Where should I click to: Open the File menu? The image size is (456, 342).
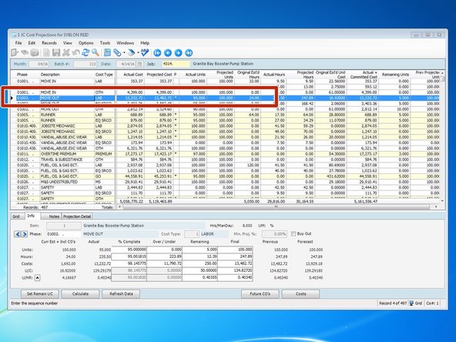point(18,43)
